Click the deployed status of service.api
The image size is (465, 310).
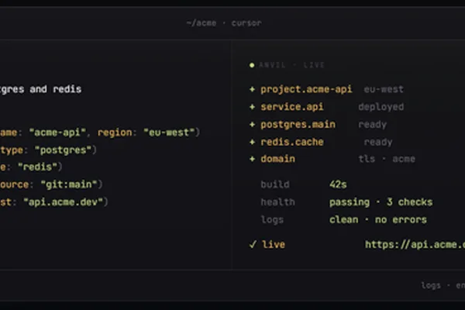[381, 107]
